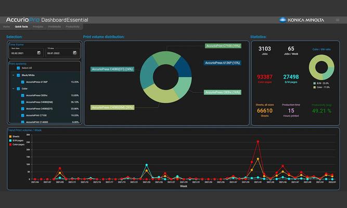The height and width of the screenshot is (208, 347).
Task: Click the Till date input field
Action: [x=62, y=53]
